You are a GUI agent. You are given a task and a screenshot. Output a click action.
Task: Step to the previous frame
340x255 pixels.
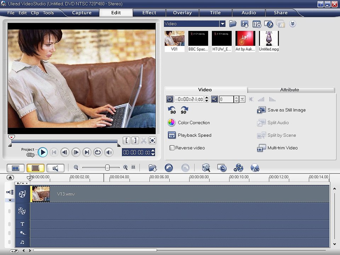65,152
